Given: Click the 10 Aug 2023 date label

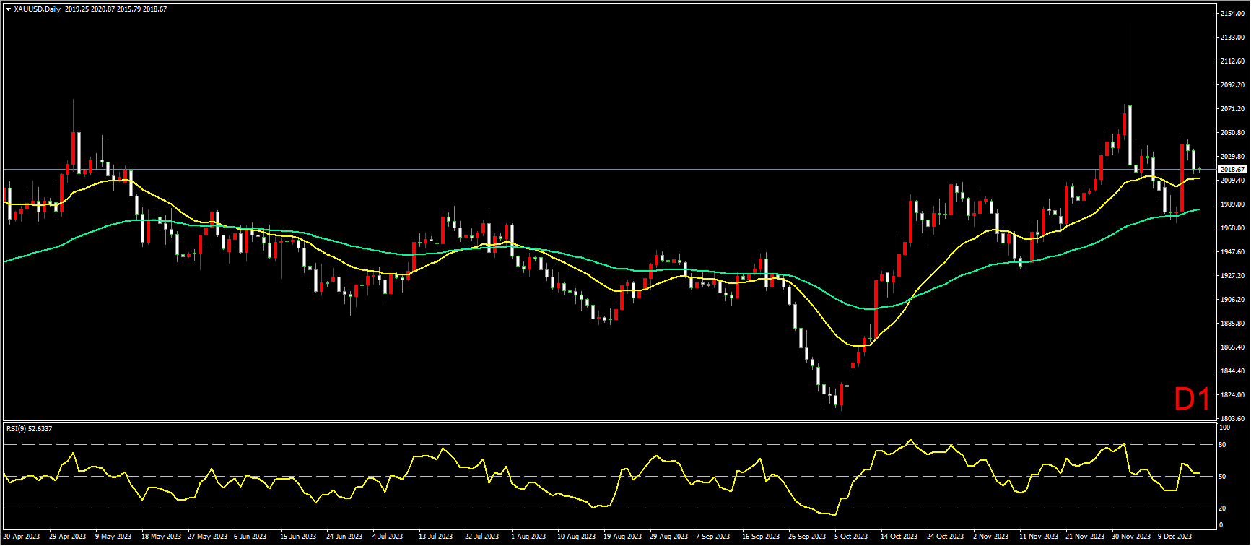Looking at the screenshot, I should tap(576, 537).
